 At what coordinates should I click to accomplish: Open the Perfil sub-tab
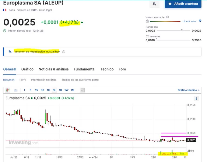tap(23, 80)
